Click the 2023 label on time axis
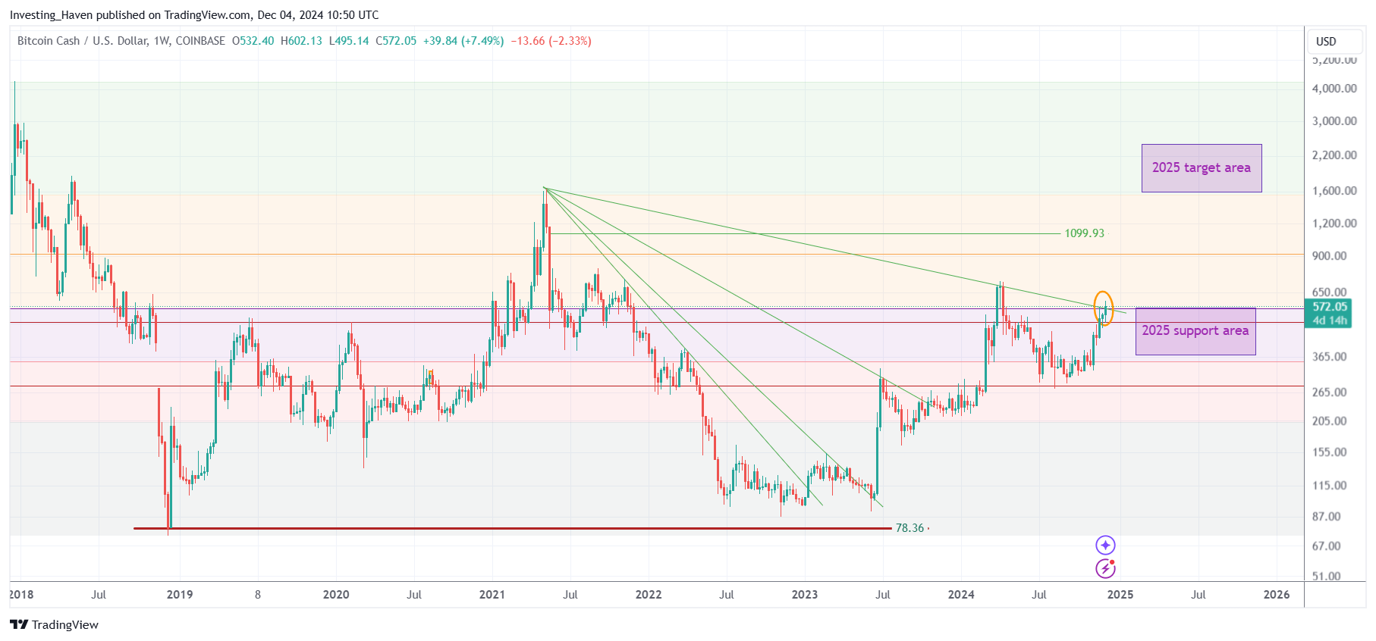 805,595
